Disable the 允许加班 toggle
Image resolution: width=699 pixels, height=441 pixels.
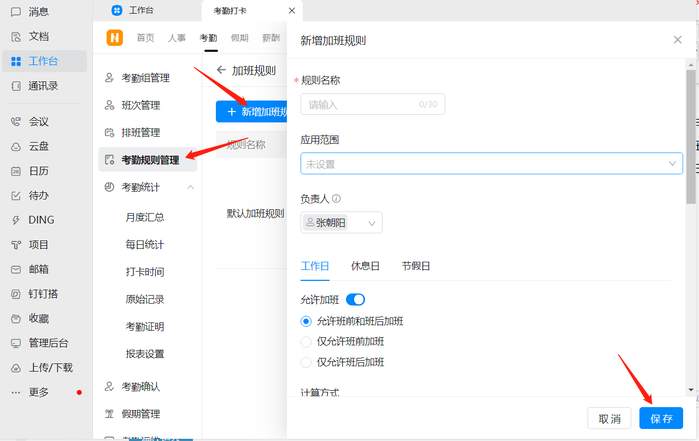click(355, 299)
